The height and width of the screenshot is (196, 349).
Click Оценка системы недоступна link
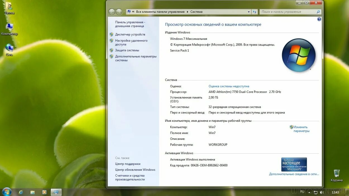(x=229, y=86)
